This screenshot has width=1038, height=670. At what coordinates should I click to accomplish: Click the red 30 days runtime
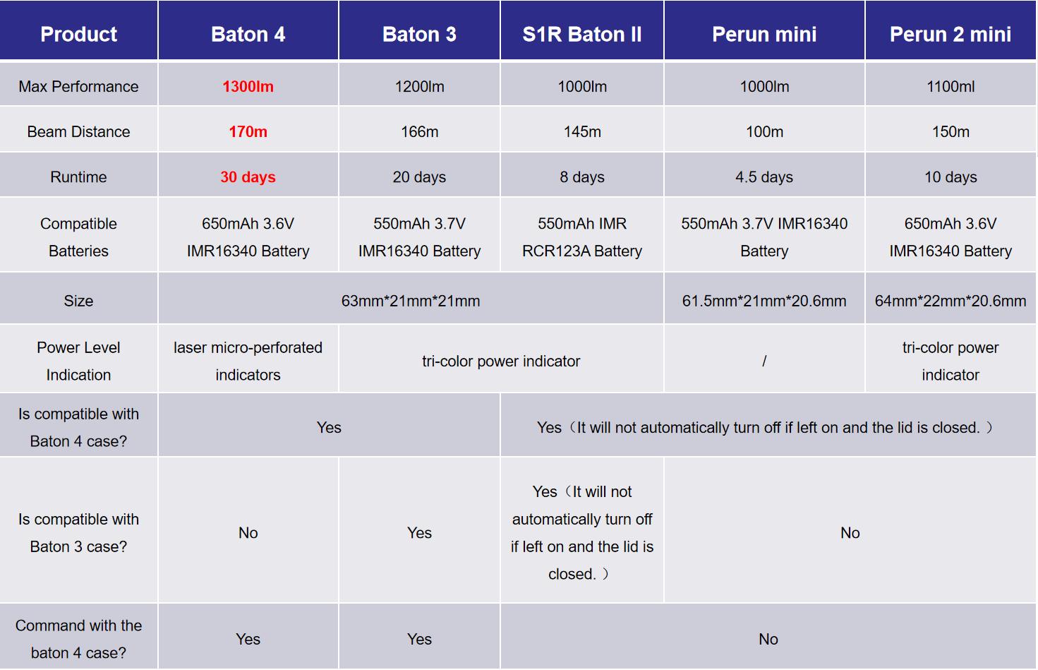click(248, 177)
